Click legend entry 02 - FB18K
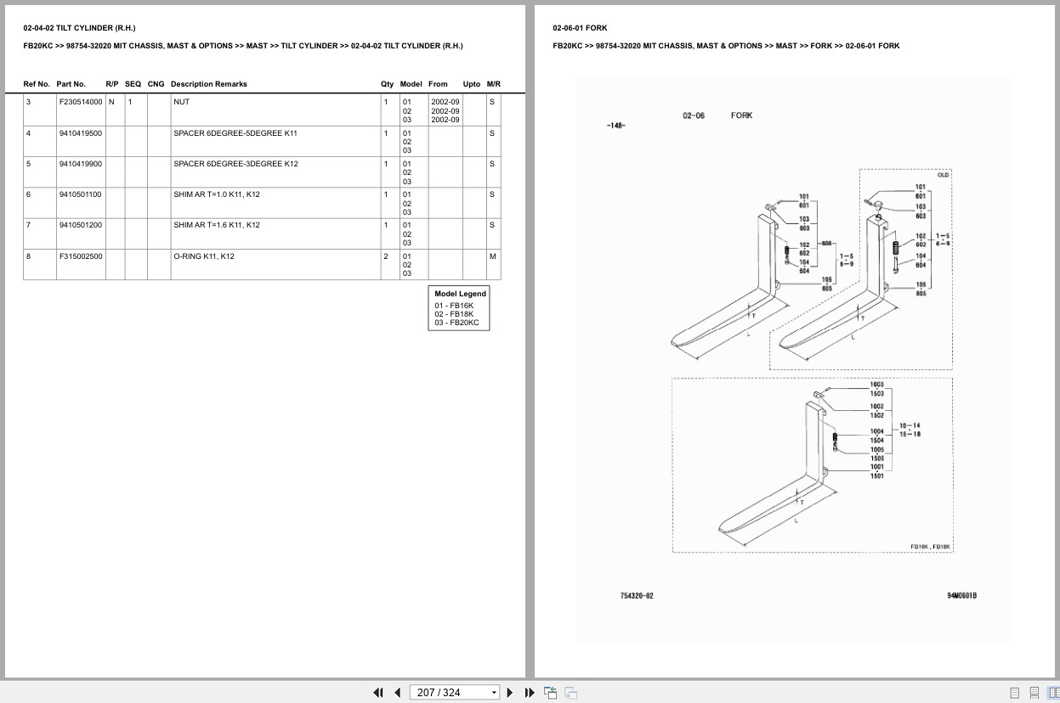Viewport: 1060px width, 703px height. pos(454,313)
